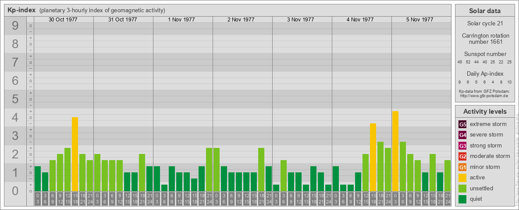This screenshot has width=519, height=210.
Task: Click the '31 Oct 1977' date header
Action: [122, 20]
